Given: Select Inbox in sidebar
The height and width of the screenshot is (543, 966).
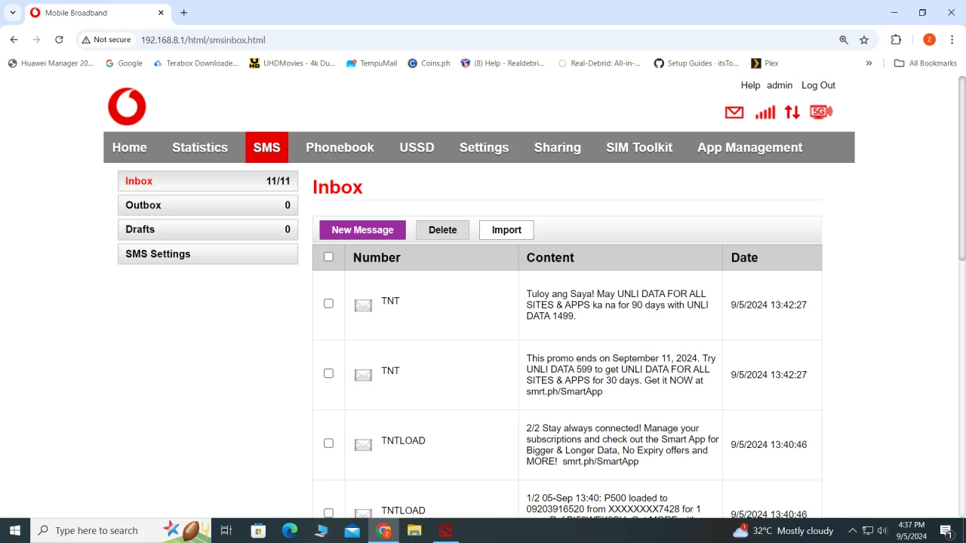Looking at the screenshot, I should pos(208,181).
